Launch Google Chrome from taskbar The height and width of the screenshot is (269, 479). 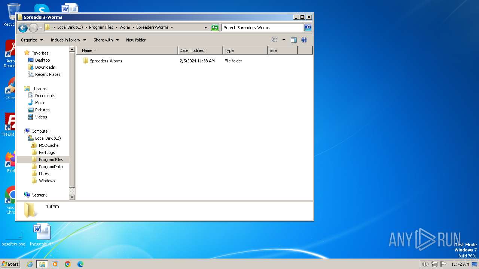(x=68, y=264)
